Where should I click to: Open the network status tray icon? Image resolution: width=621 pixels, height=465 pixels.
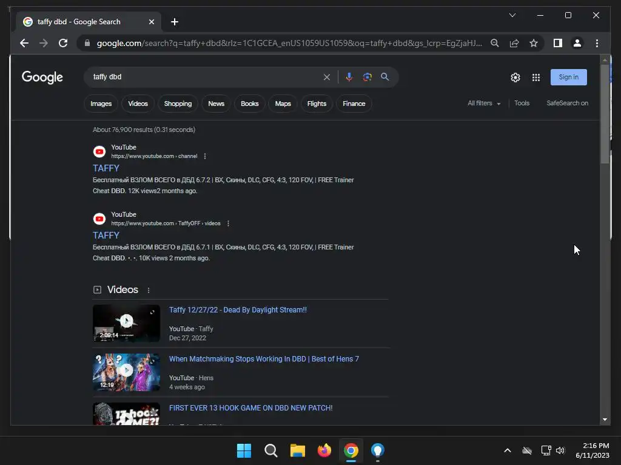(x=546, y=450)
